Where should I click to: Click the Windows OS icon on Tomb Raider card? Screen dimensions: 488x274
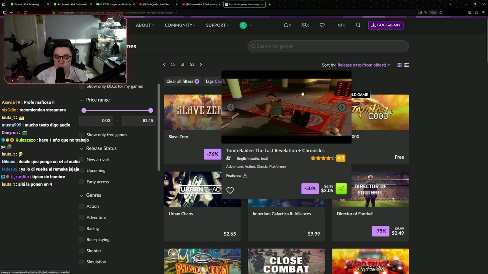229,158
